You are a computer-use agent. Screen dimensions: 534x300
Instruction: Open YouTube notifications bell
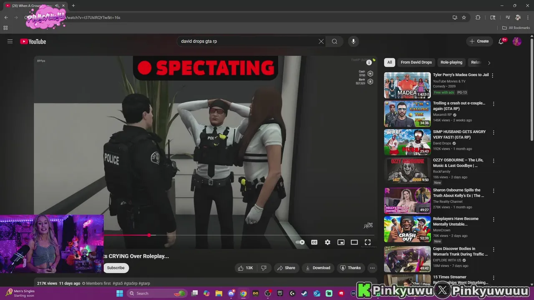click(501, 41)
